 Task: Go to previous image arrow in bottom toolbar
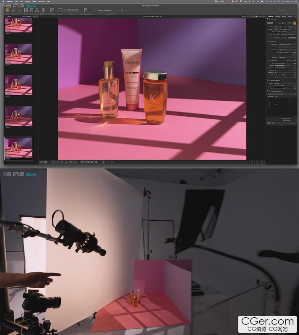pyautogui.click(x=103, y=162)
